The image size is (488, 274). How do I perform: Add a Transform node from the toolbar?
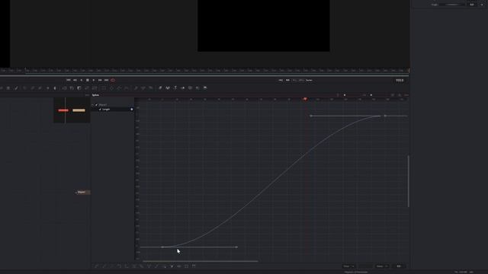[95, 88]
